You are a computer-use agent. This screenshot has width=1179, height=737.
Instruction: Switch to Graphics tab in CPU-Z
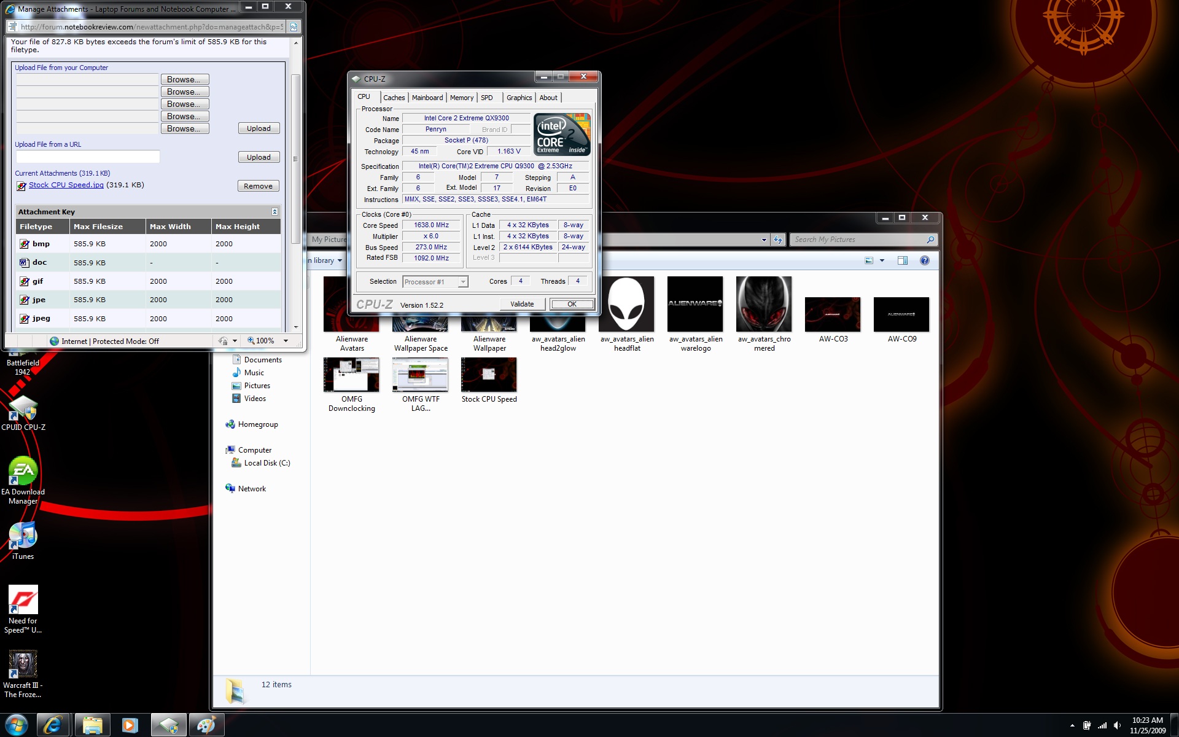coord(519,98)
